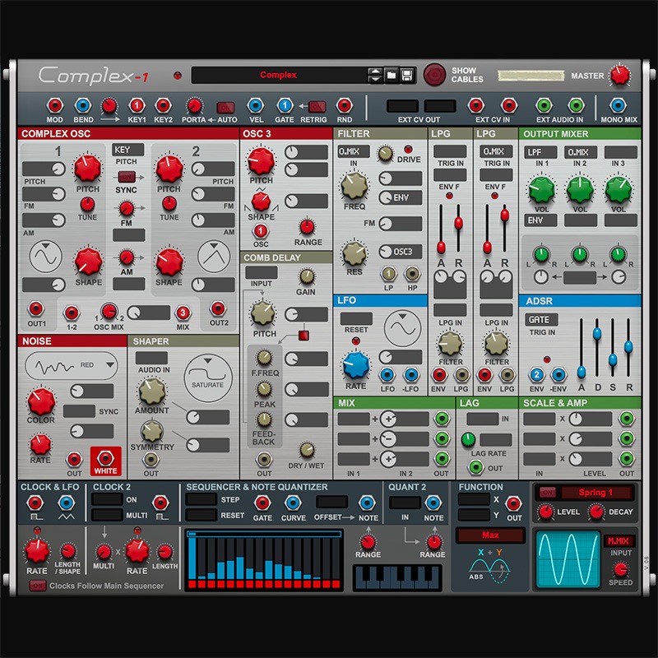Click the OSC 3 RANGE knob
This screenshot has height=658, width=658.
(307, 227)
